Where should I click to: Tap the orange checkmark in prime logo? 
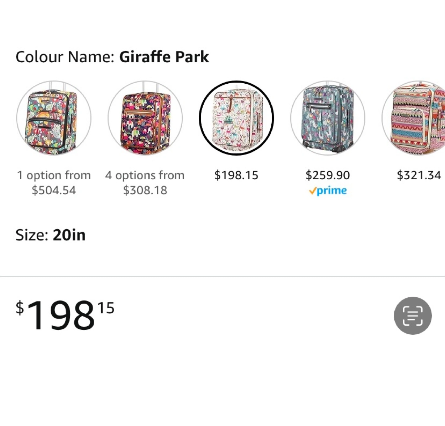click(x=312, y=191)
